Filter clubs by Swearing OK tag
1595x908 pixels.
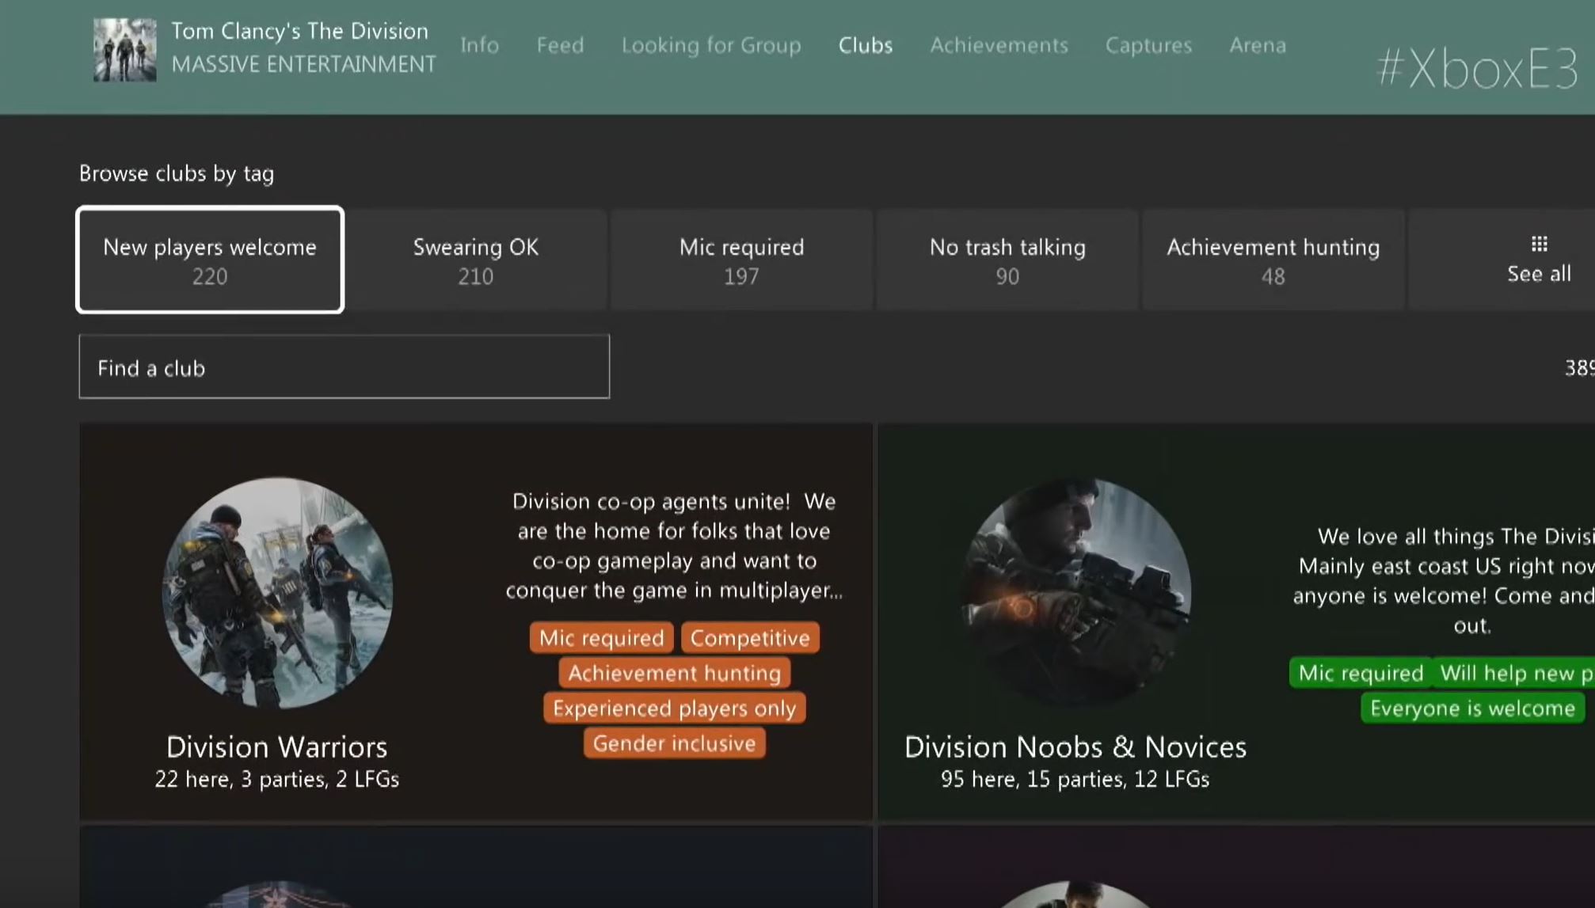(x=476, y=260)
